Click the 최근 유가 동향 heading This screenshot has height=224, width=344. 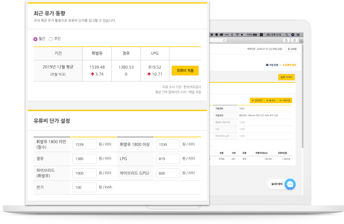[49, 14]
